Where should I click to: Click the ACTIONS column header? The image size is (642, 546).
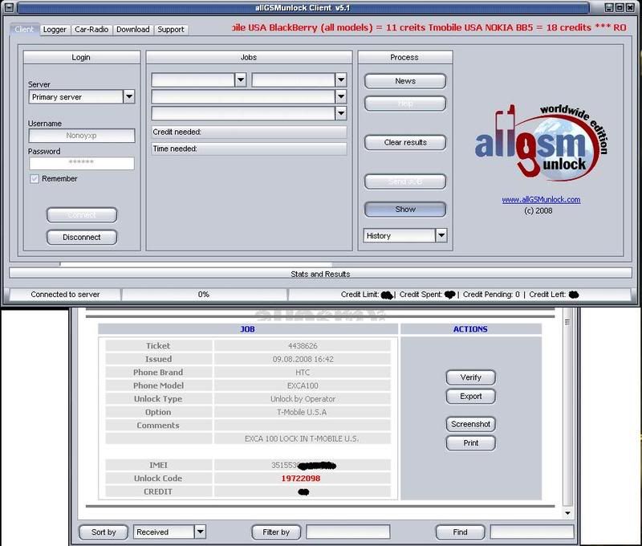[470, 329]
